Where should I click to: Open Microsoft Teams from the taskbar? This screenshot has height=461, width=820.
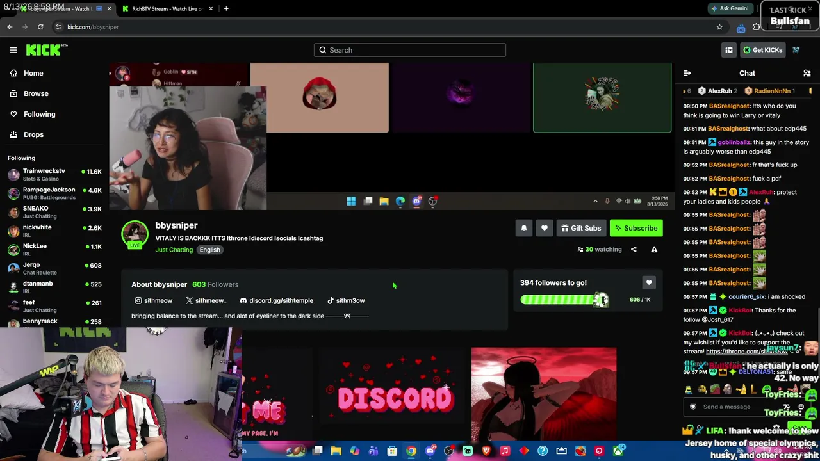coord(373,451)
